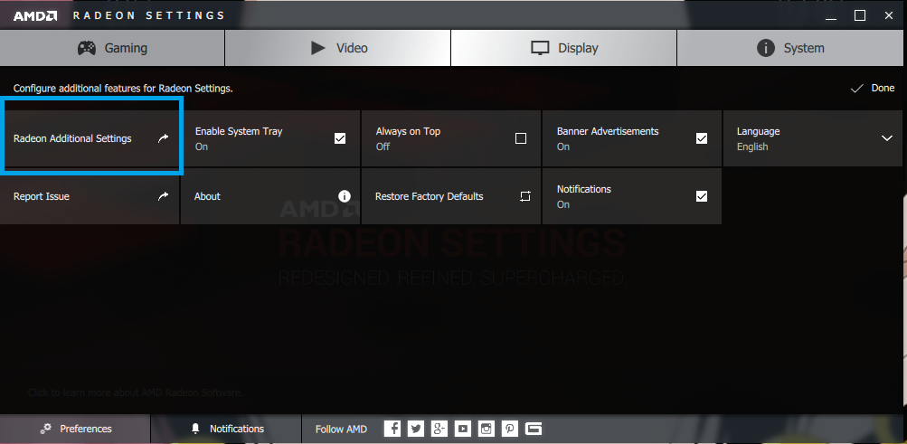Click the gears icon beside Preferences
Screen dimensions: 907x444
[x=46, y=429]
